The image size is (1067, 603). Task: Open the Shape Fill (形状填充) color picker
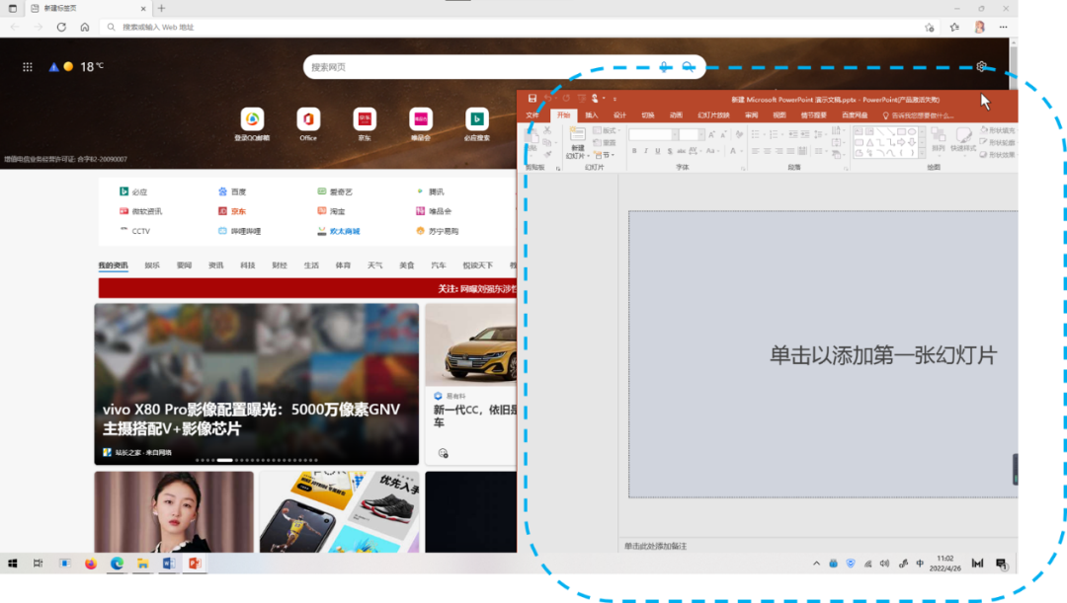pyautogui.click(x=1000, y=129)
